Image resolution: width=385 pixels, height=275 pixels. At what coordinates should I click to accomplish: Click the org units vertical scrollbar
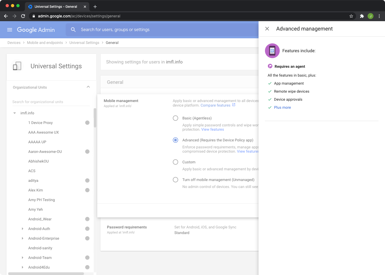(95, 118)
